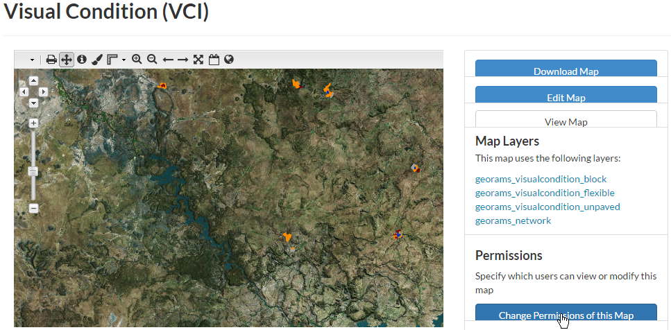
Task: Go to previous map extent
Action: tap(168, 60)
